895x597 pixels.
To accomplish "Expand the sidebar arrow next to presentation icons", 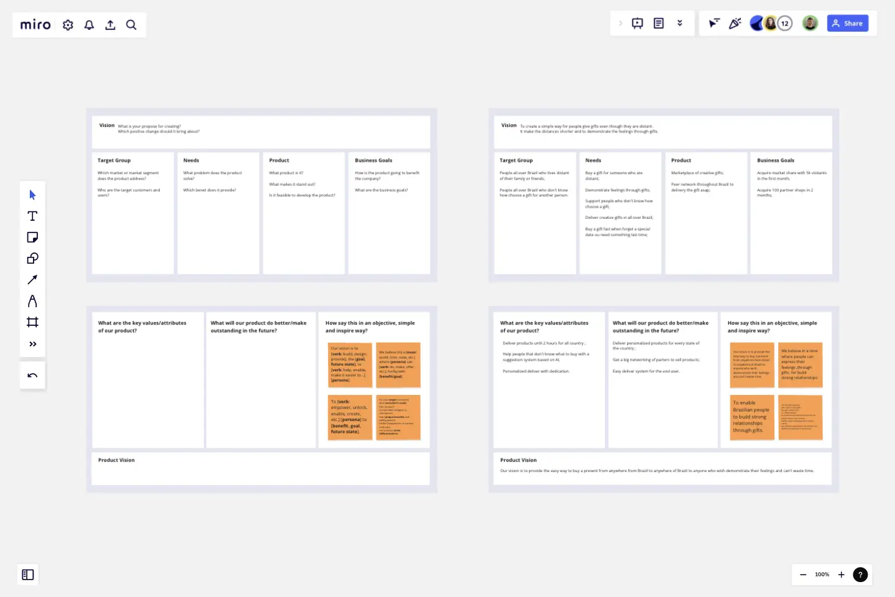I will tap(620, 23).
